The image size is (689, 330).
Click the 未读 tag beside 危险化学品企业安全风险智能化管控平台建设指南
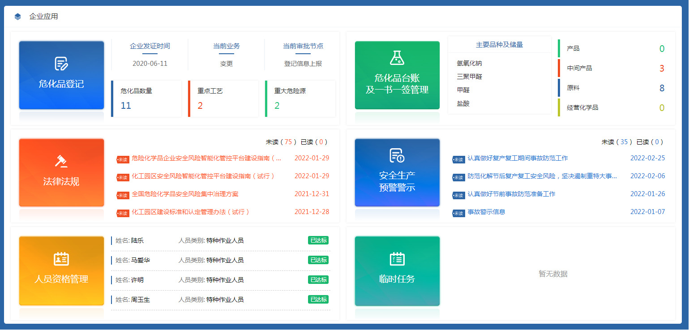(x=123, y=159)
